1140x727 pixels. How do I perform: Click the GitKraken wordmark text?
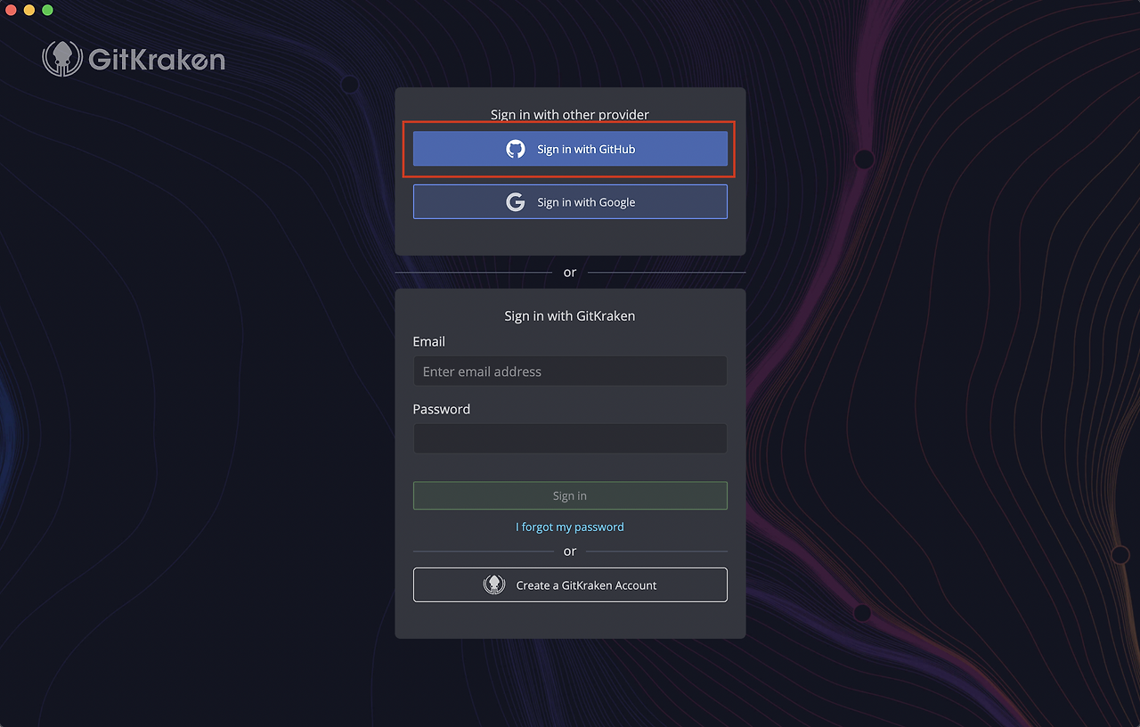[x=154, y=59]
